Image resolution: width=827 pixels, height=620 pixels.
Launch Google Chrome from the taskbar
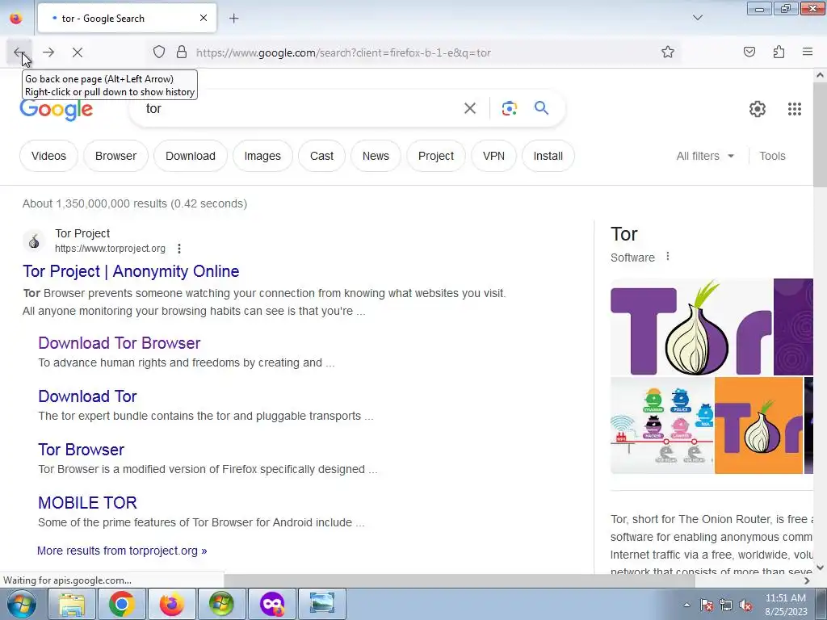pyautogui.click(x=121, y=604)
